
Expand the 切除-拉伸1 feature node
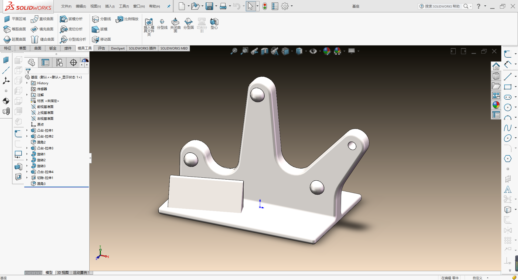(x=27, y=178)
